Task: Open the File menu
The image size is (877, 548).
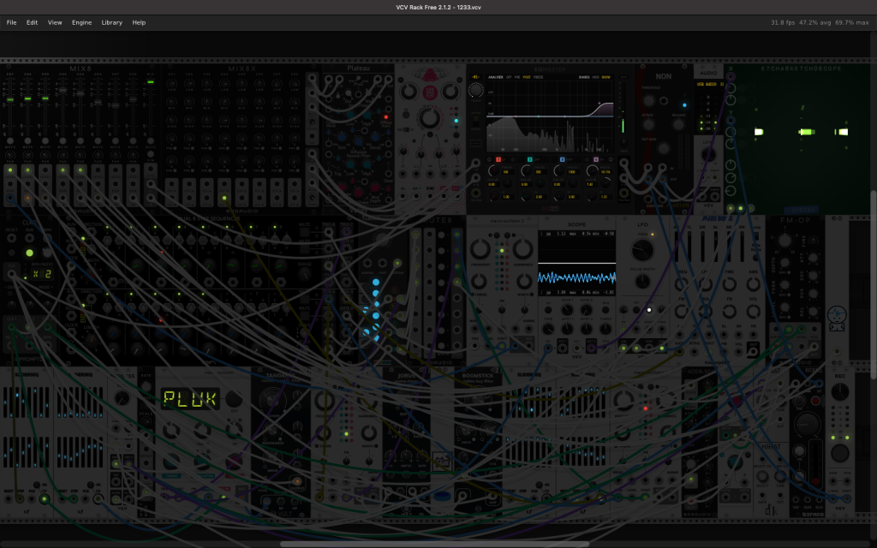Action: pyautogui.click(x=11, y=22)
